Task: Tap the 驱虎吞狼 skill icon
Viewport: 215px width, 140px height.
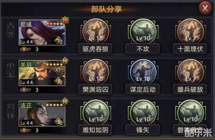Action: (96, 31)
